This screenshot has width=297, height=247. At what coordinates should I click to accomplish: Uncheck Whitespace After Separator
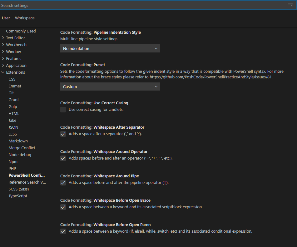coord(63,134)
